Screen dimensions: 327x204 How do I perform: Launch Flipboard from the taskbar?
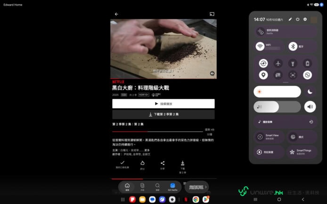[x=132, y=199]
